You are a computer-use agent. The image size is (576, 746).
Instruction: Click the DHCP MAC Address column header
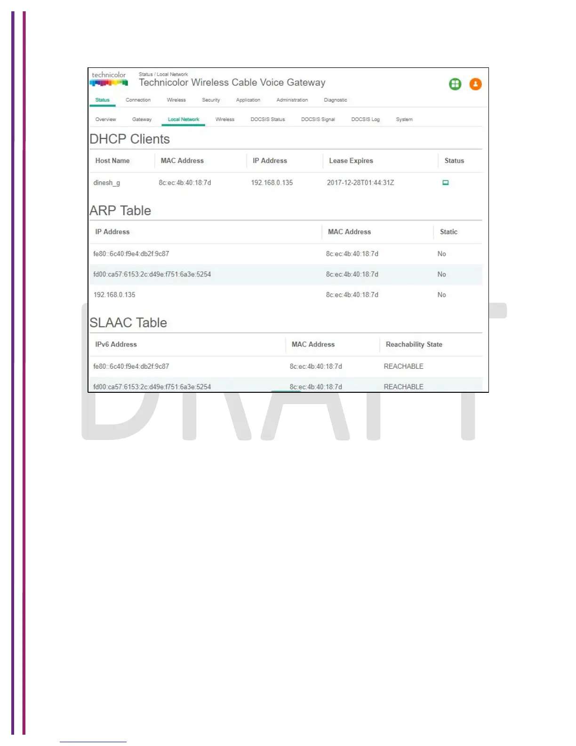pos(182,161)
